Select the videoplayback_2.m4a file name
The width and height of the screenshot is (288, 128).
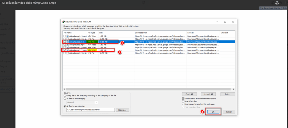click(x=78, y=39)
